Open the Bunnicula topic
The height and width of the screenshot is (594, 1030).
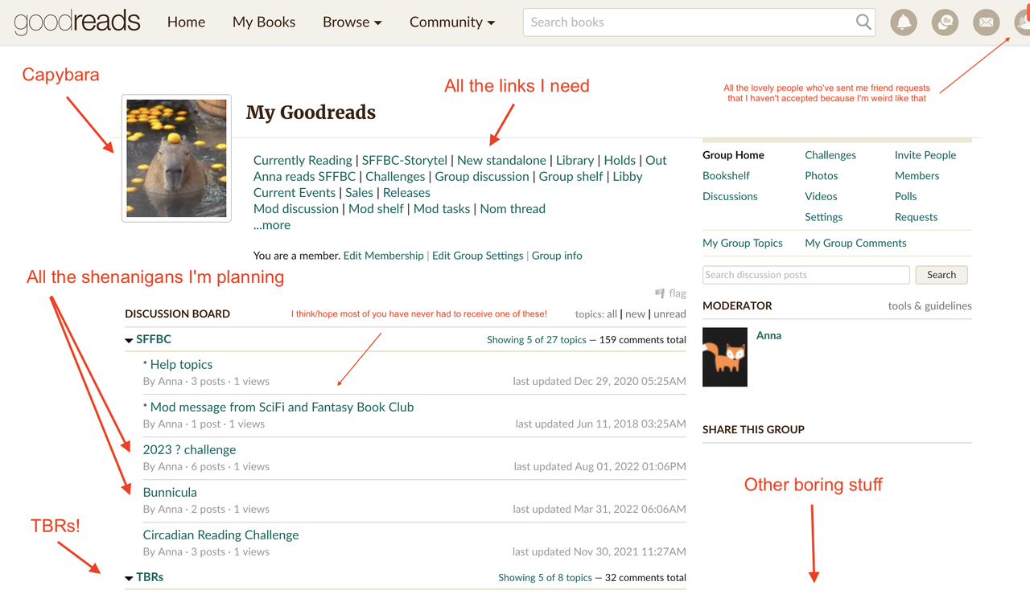pyautogui.click(x=170, y=492)
